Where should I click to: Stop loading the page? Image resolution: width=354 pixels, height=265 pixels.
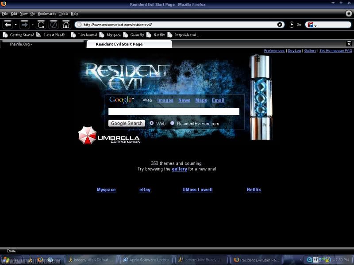(54, 25)
